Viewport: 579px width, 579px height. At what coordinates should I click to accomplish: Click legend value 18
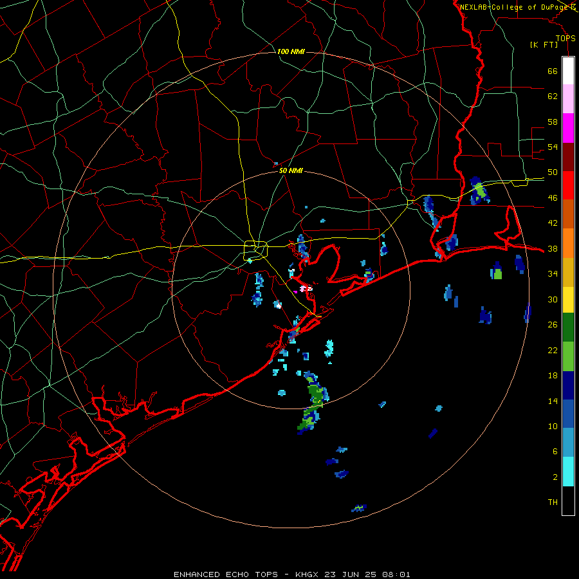pyautogui.click(x=553, y=376)
